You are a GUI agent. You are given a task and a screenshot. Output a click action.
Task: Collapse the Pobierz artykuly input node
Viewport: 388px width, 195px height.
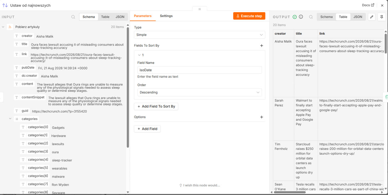click(x=3, y=27)
